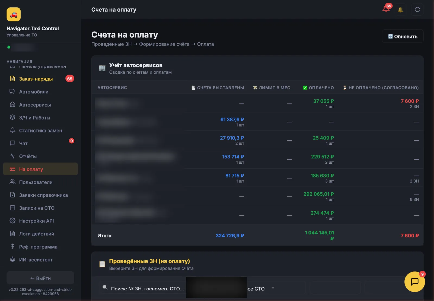434x301 pixels.
Task: Click the Не оплачено (согласовано) column header
Action: pyautogui.click(x=381, y=88)
